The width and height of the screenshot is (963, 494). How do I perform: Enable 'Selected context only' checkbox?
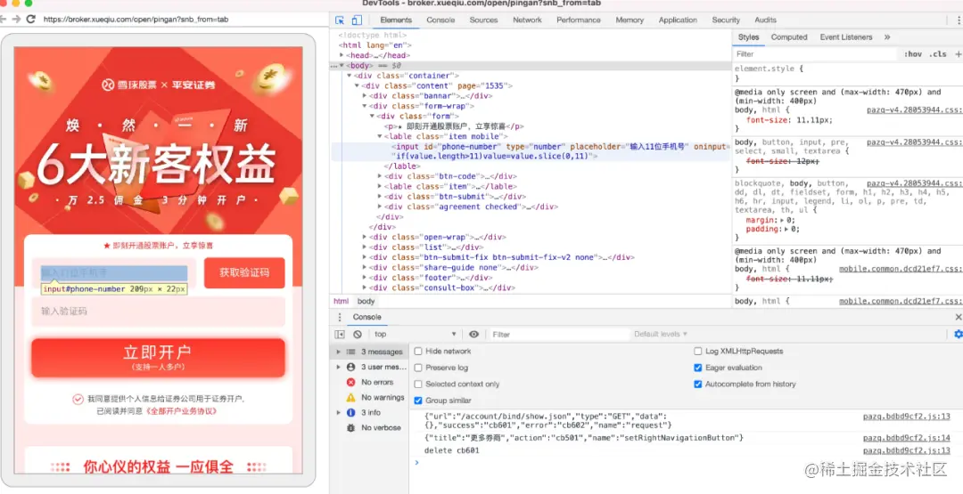pos(418,385)
